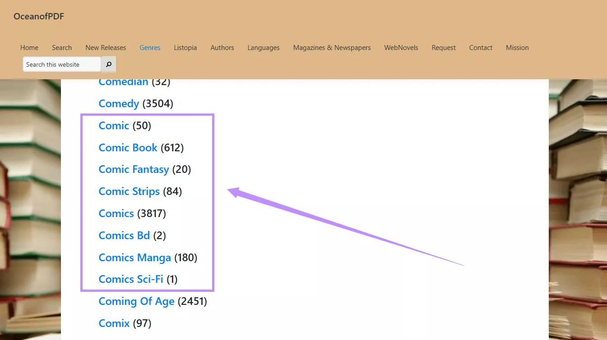Viewport: 607px width, 340px height.
Task: Click the search magnifier icon
Action: coord(108,64)
